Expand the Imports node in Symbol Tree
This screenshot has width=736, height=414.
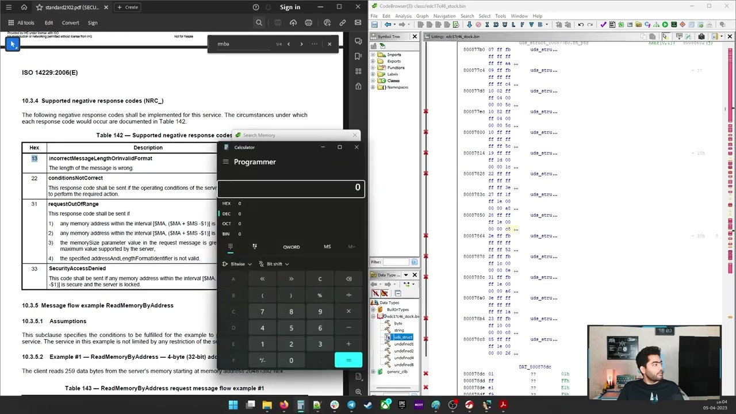coord(373,55)
